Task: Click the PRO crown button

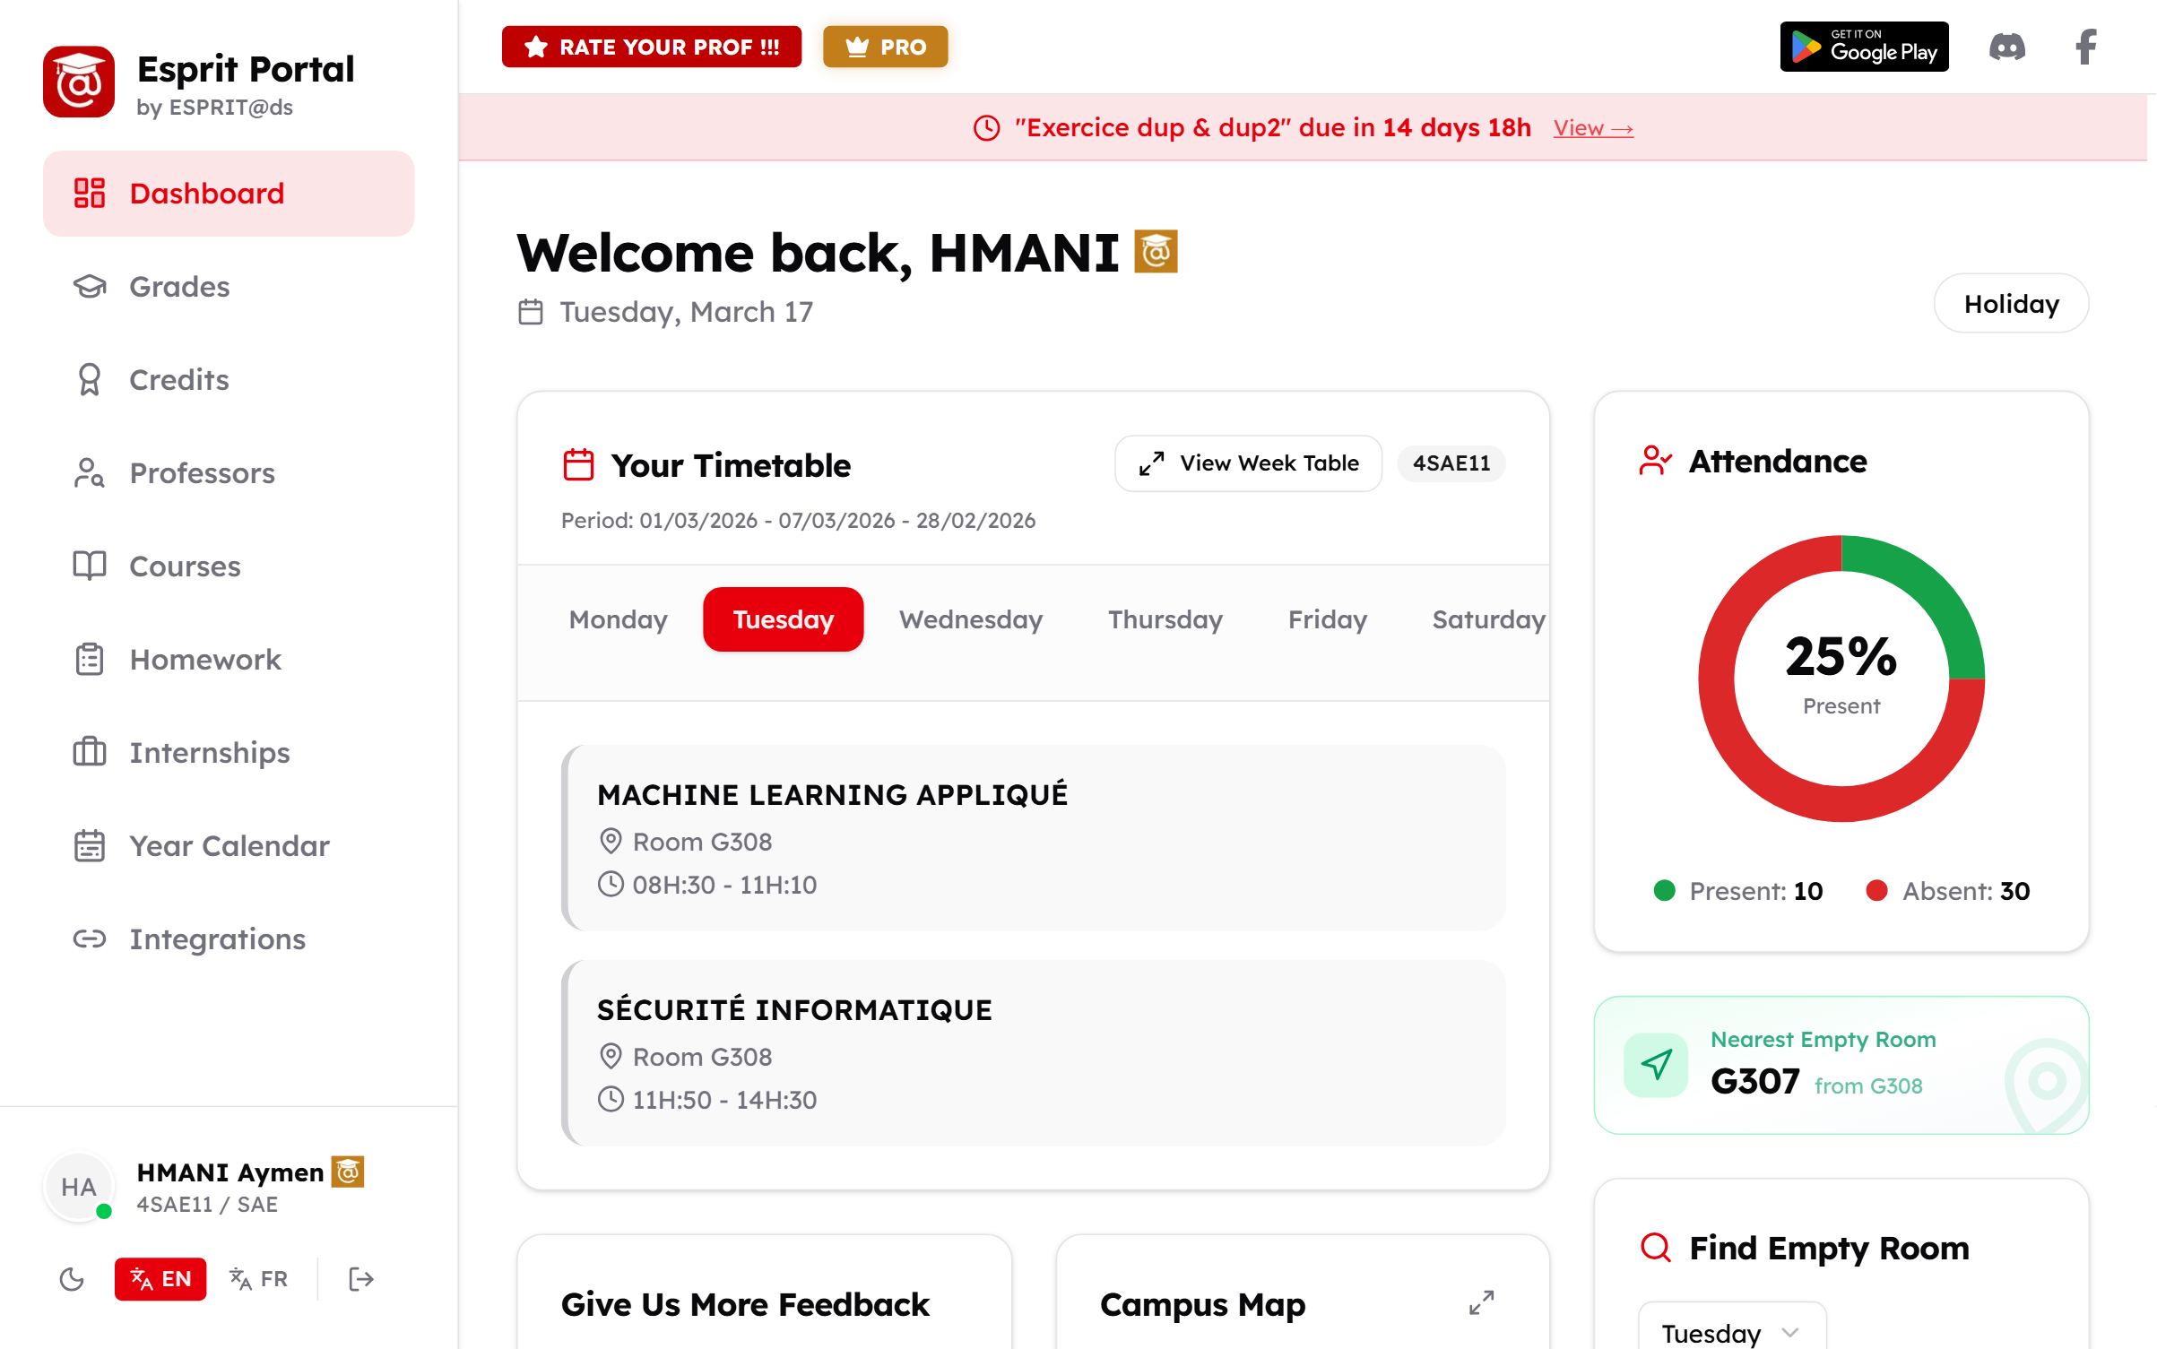Action: pos(885,47)
